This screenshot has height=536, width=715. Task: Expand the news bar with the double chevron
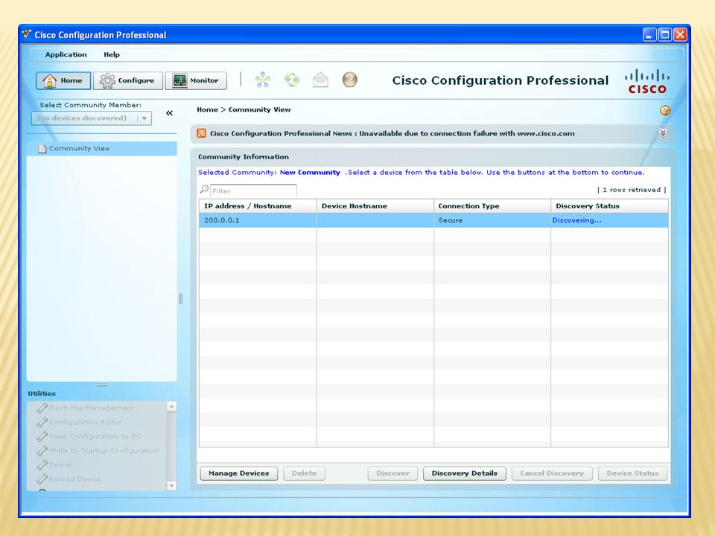(x=663, y=133)
